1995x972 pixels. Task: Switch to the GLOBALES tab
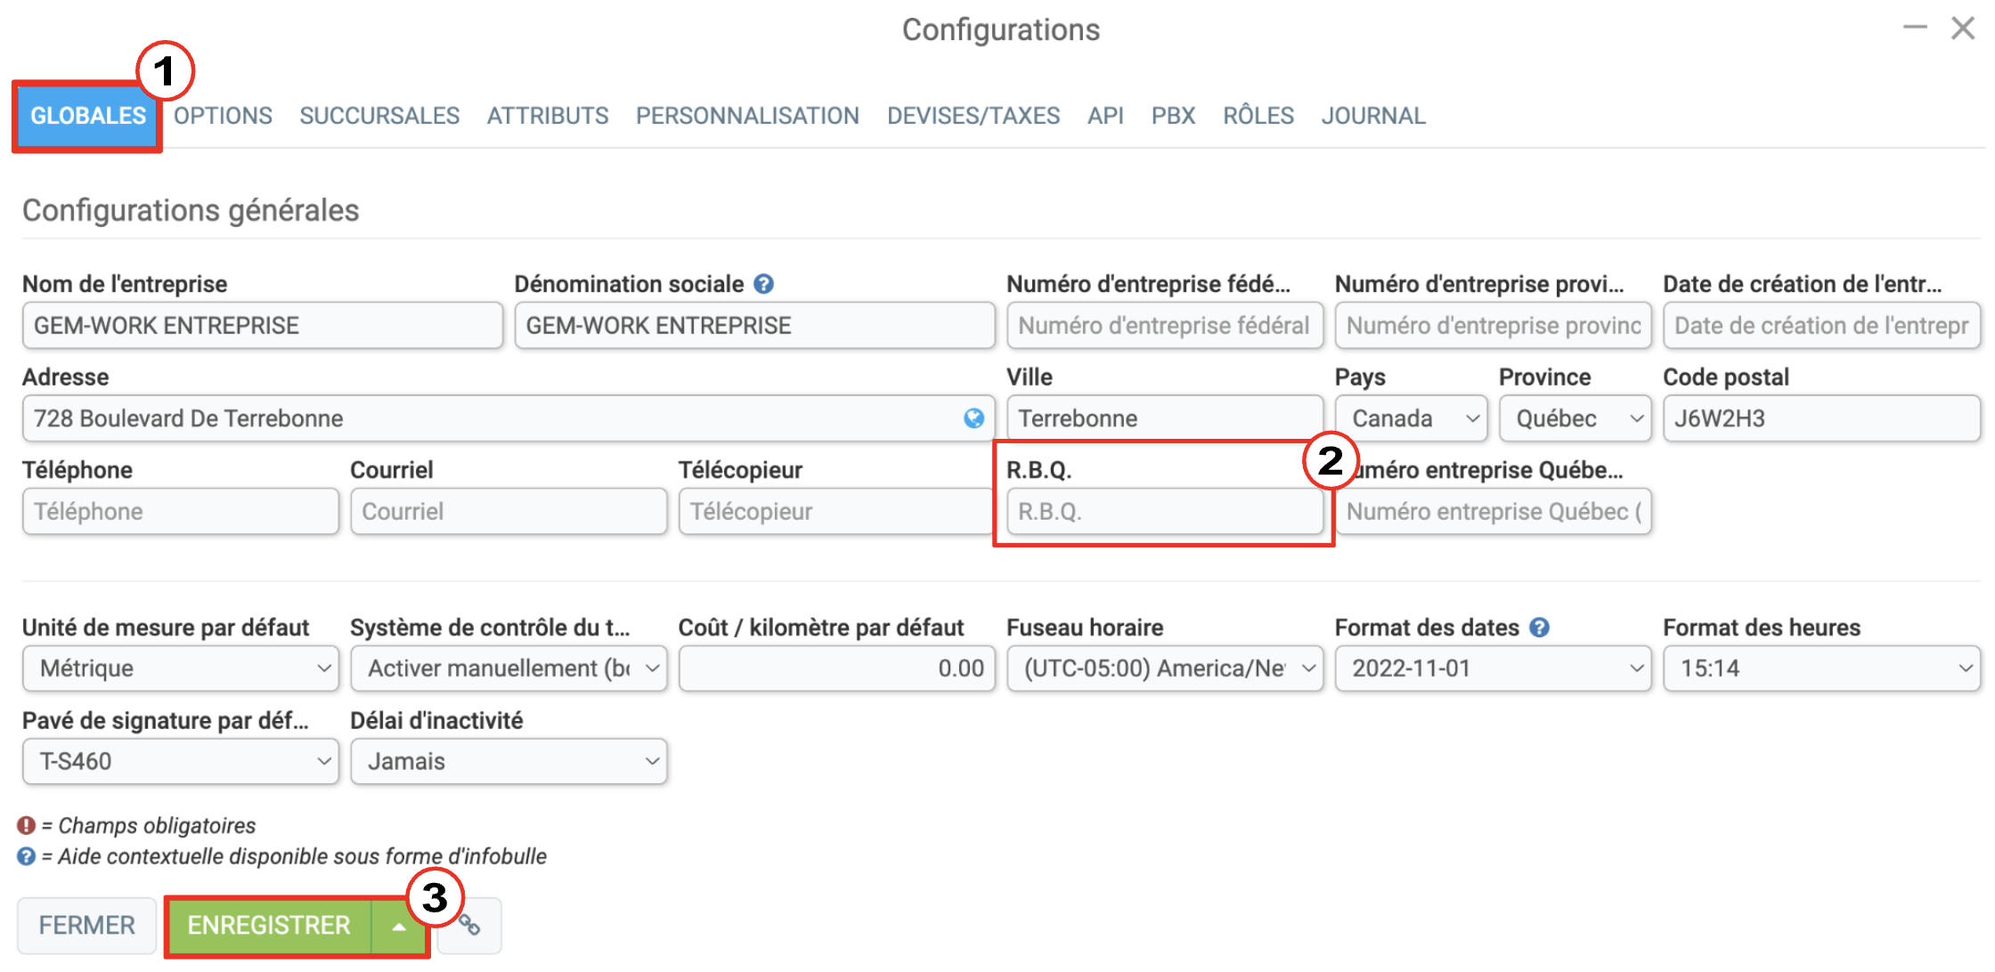[88, 116]
